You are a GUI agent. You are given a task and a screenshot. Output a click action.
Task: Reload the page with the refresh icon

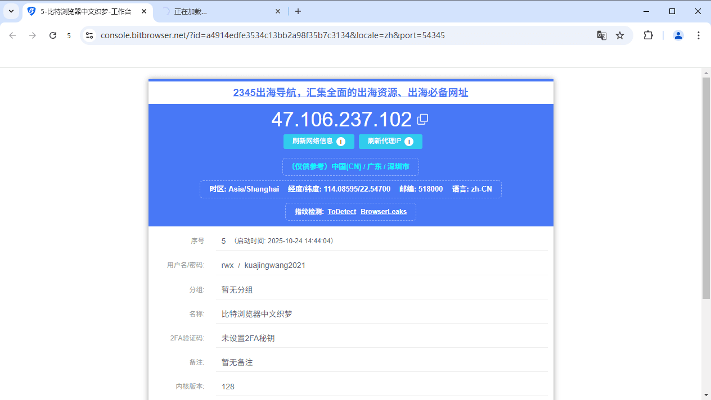pos(52,35)
